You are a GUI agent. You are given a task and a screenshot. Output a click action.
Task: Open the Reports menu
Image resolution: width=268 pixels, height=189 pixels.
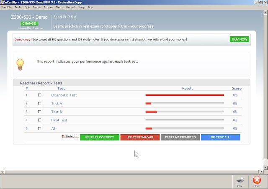coord(71,8)
